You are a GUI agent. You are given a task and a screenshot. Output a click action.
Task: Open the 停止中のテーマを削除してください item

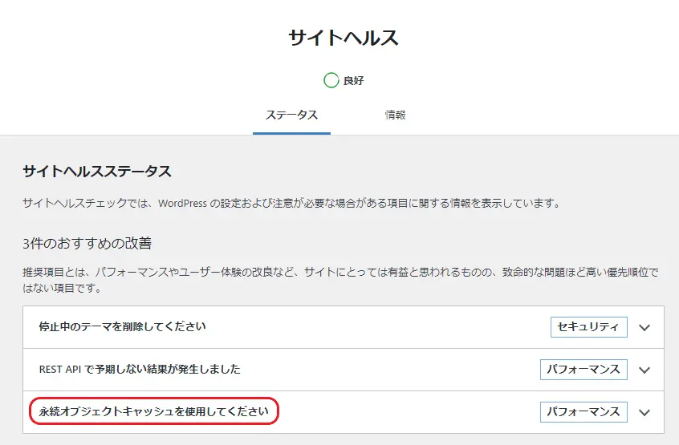point(123,326)
